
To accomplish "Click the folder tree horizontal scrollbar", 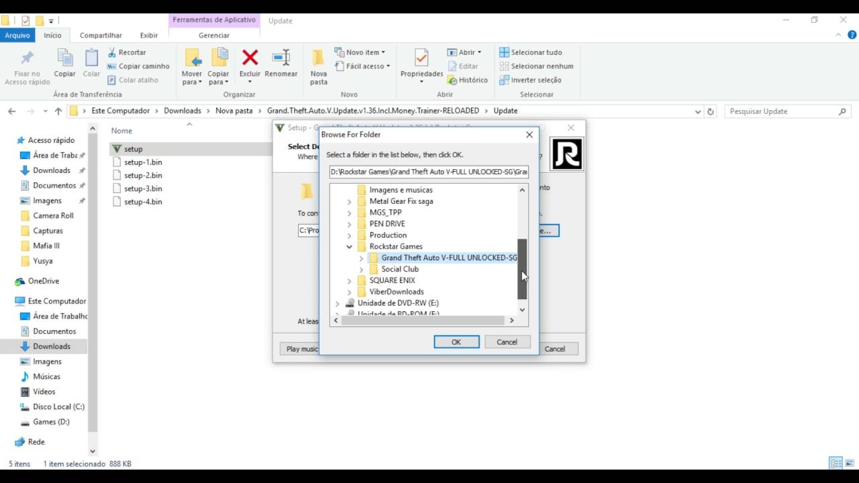I will [423, 321].
